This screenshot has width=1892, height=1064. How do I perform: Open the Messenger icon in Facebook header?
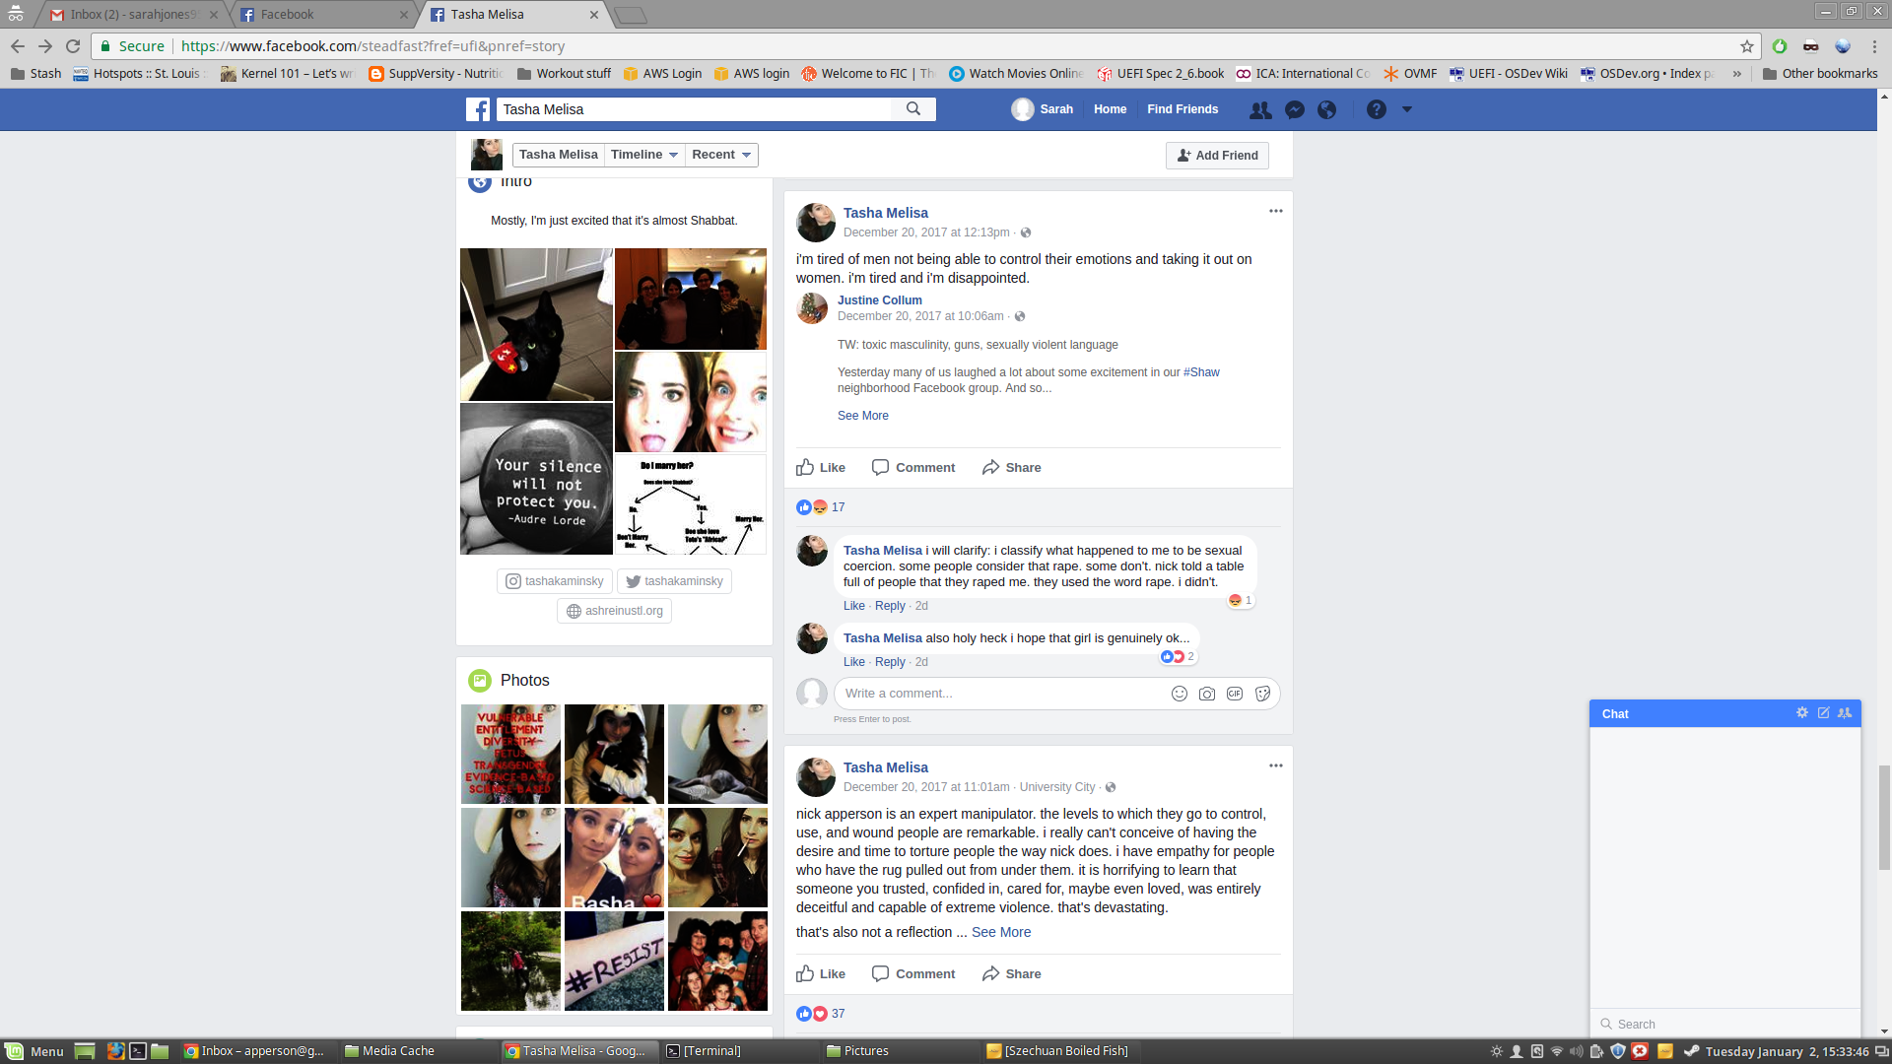[1295, 109]
